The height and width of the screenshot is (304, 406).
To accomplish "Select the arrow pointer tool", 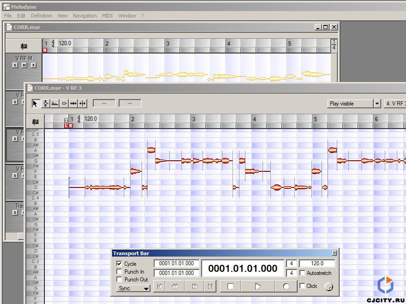I will pos(36,104).
